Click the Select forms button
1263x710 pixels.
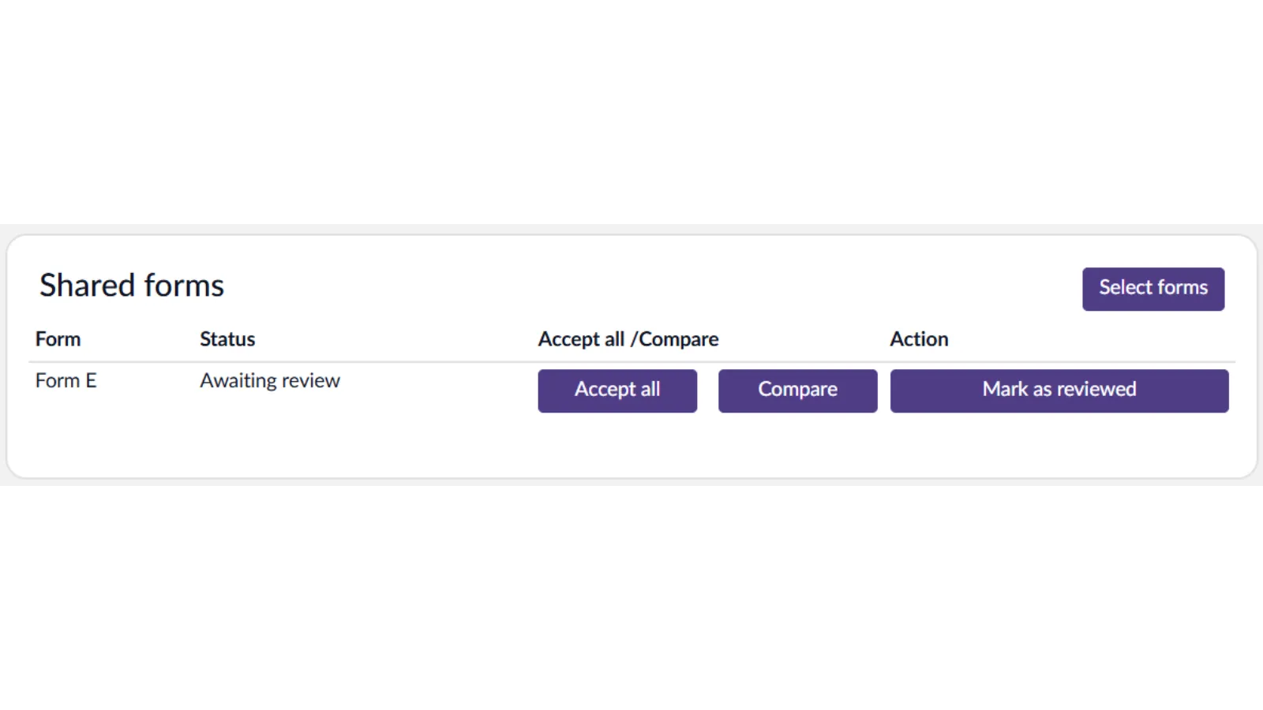pyautogui.click(x=1152, y=289)
